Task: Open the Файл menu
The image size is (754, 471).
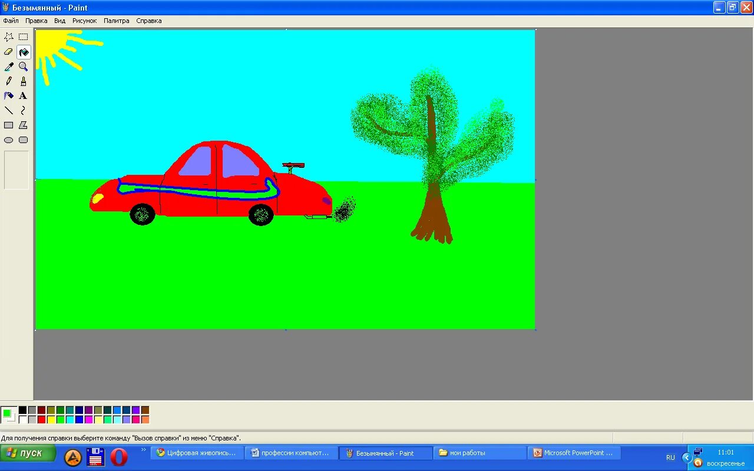Action: click(11, 21)
